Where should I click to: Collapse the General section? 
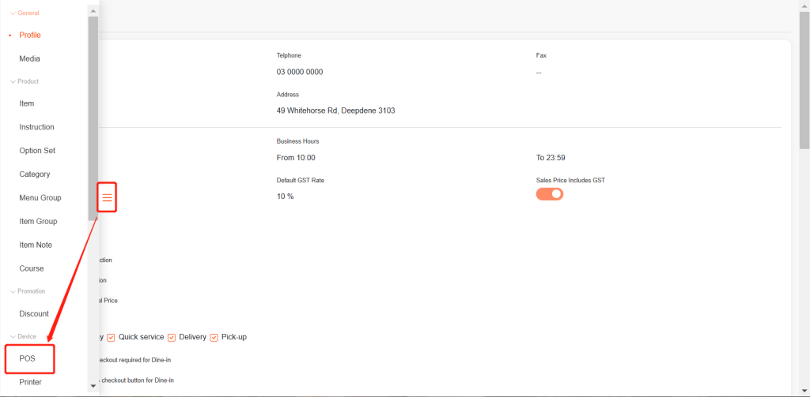tap(25, 13)
